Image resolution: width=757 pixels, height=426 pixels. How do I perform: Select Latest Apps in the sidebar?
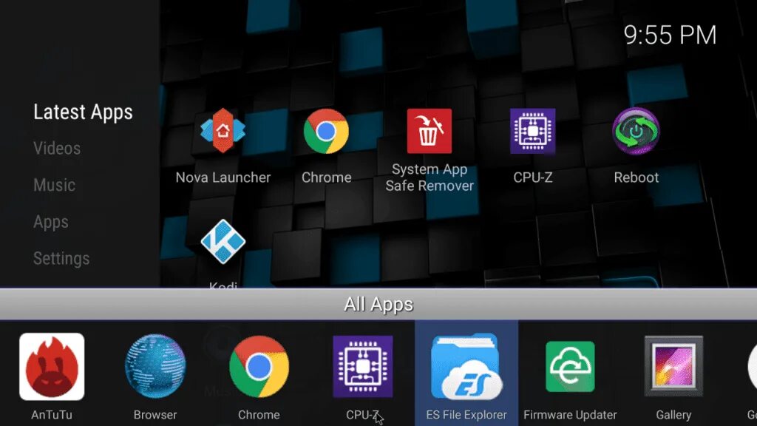83,112
